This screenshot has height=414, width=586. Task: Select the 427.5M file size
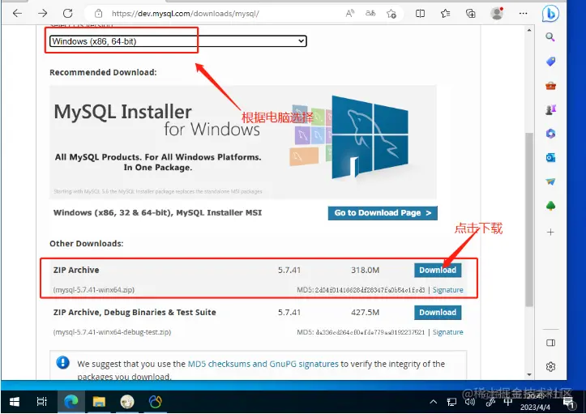365,313
